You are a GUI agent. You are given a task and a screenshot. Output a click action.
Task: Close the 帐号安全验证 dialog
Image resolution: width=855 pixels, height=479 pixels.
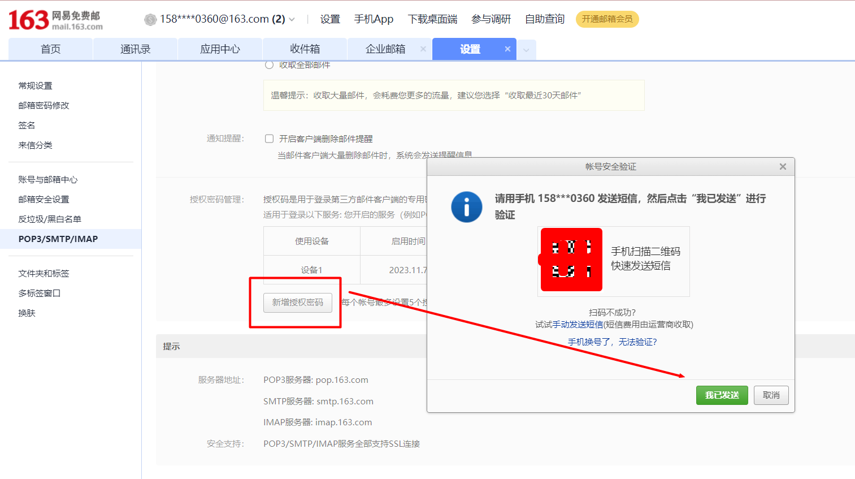783,166
